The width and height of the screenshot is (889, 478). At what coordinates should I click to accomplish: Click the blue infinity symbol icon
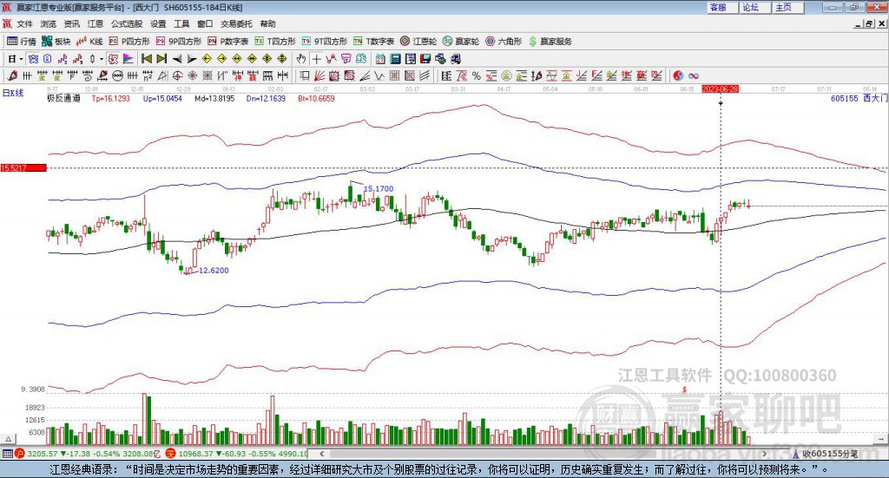click(694, 75)
